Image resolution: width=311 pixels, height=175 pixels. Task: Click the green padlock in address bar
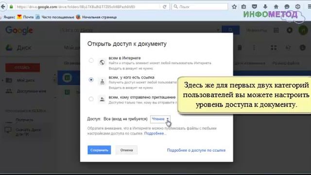pyautogui.click(x=11, y=7)
